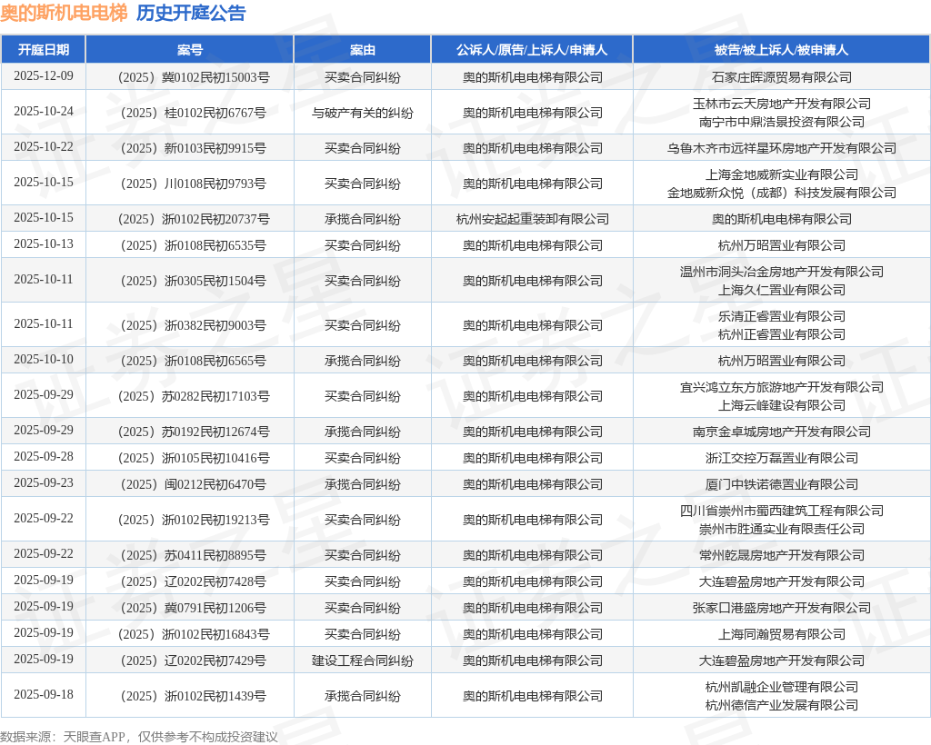Image resolution: width=931 pixels, height=745 pixels.
Task: Select case number (2025)冀0102民初15003号
Action: [x=194, y=78]
